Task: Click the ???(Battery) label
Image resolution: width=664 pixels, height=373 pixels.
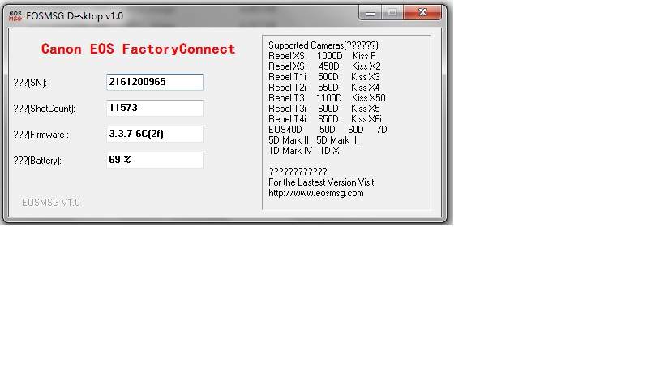Action: [x=45, y=161]
